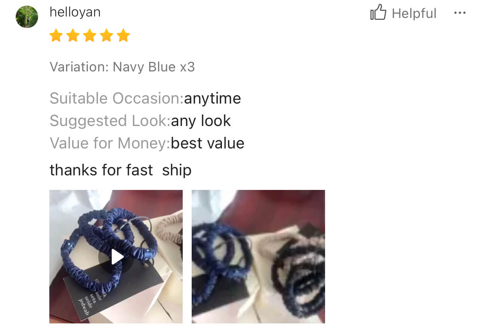This screenshot has height=332, width=482.
Task: Click the second rating star
Action: tap(73, 36)
